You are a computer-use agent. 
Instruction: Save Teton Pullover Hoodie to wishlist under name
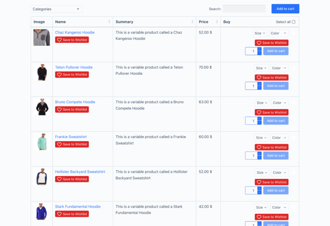(72, 75)
